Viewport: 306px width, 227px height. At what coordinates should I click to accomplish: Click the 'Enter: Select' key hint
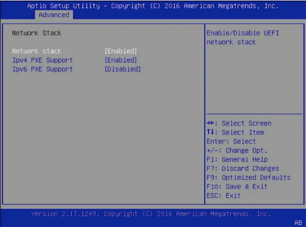tap(231, 141)
